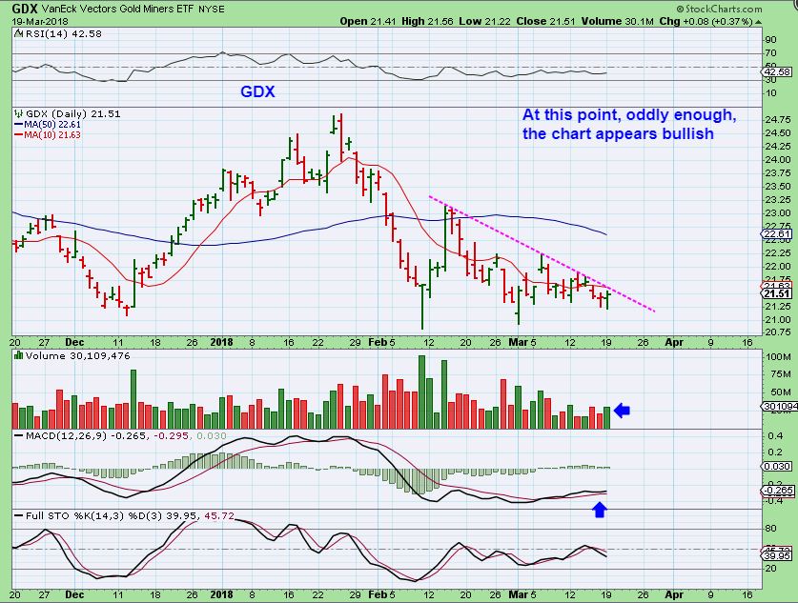Click the candlestick icon beside GDX (Daily)

click(x=19, y=113)
